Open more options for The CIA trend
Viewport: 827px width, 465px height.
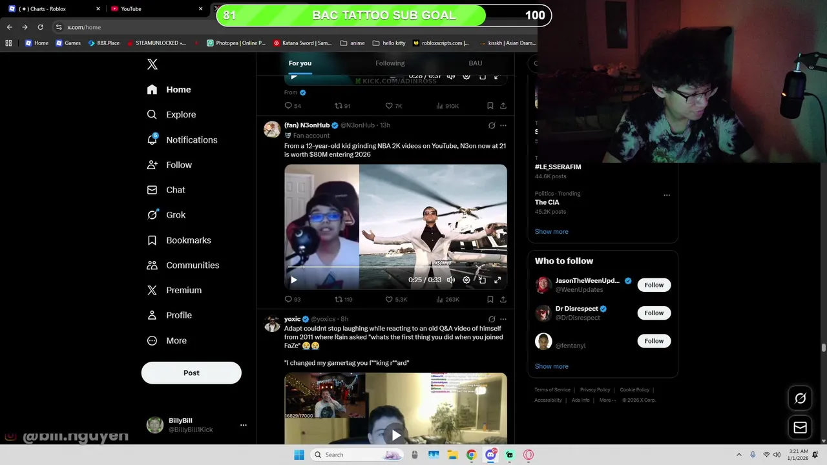point(667,195)
